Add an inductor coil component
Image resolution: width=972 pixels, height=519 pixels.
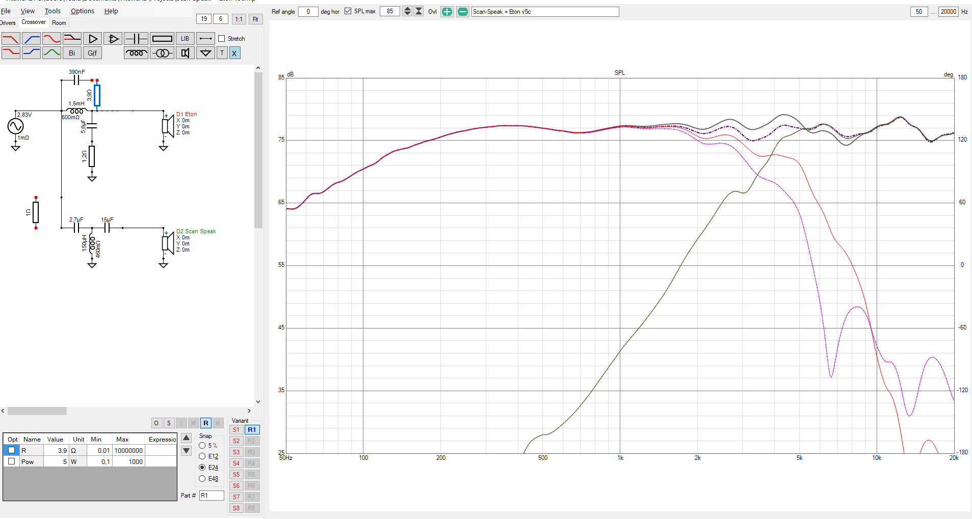[x=136, y=53]
